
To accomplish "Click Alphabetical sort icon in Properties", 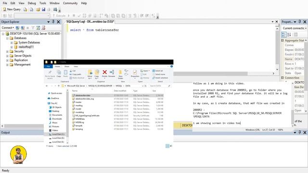I will [289, 35].
